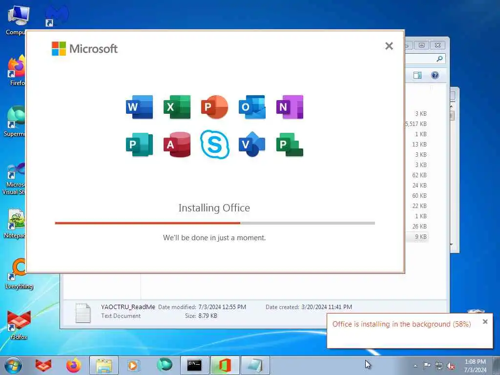Click the Explorer window search icon
The height and width of the screenshot is (375, 500).
point(439,59)
